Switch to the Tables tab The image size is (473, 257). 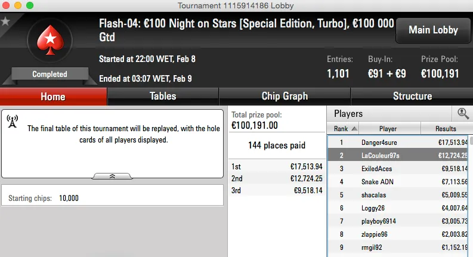coord(163,96)
